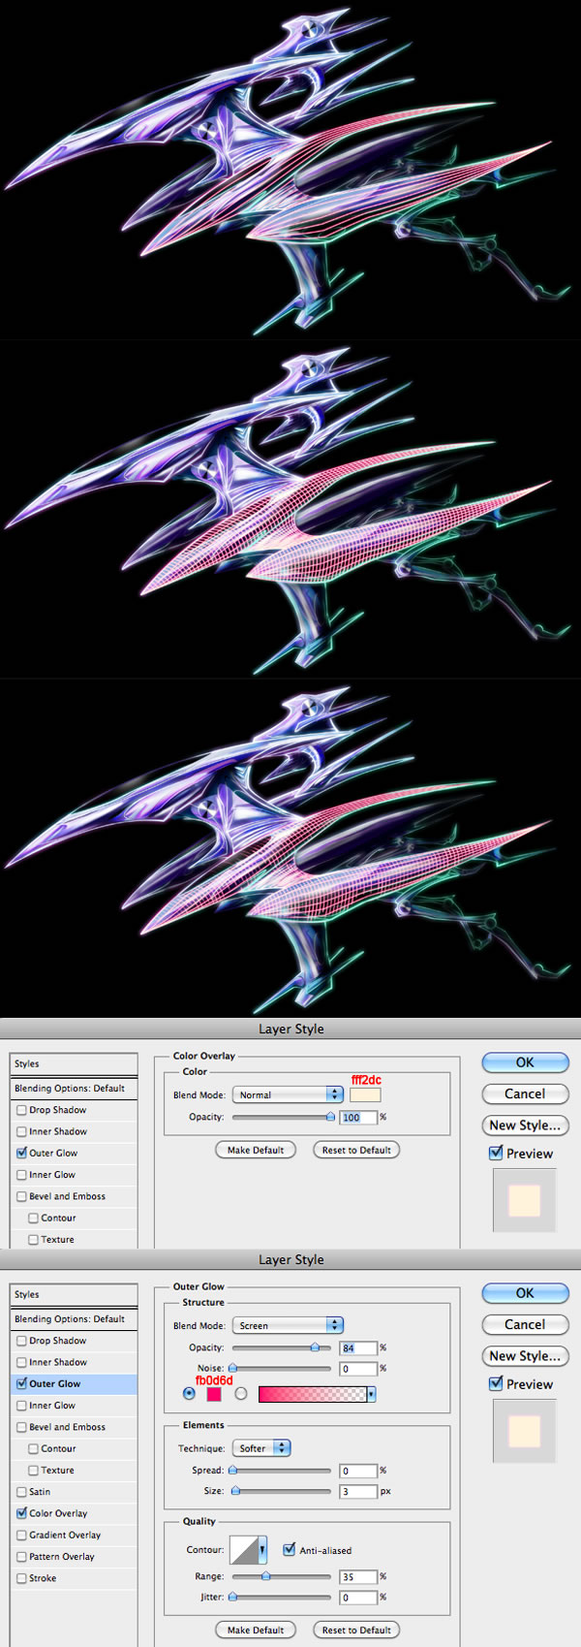Click the Opacity field showing 100

click(358, 1117)
